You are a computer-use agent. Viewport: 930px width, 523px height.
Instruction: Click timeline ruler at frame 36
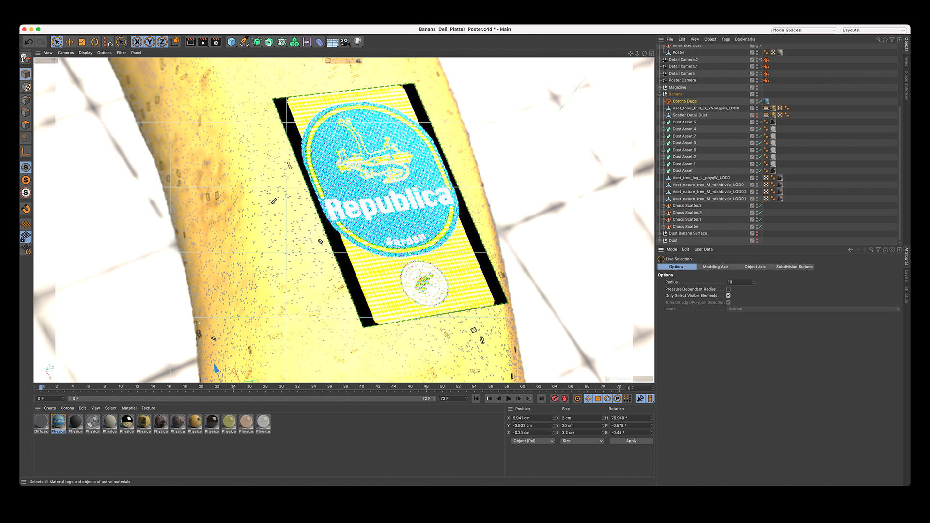(329, 387)
